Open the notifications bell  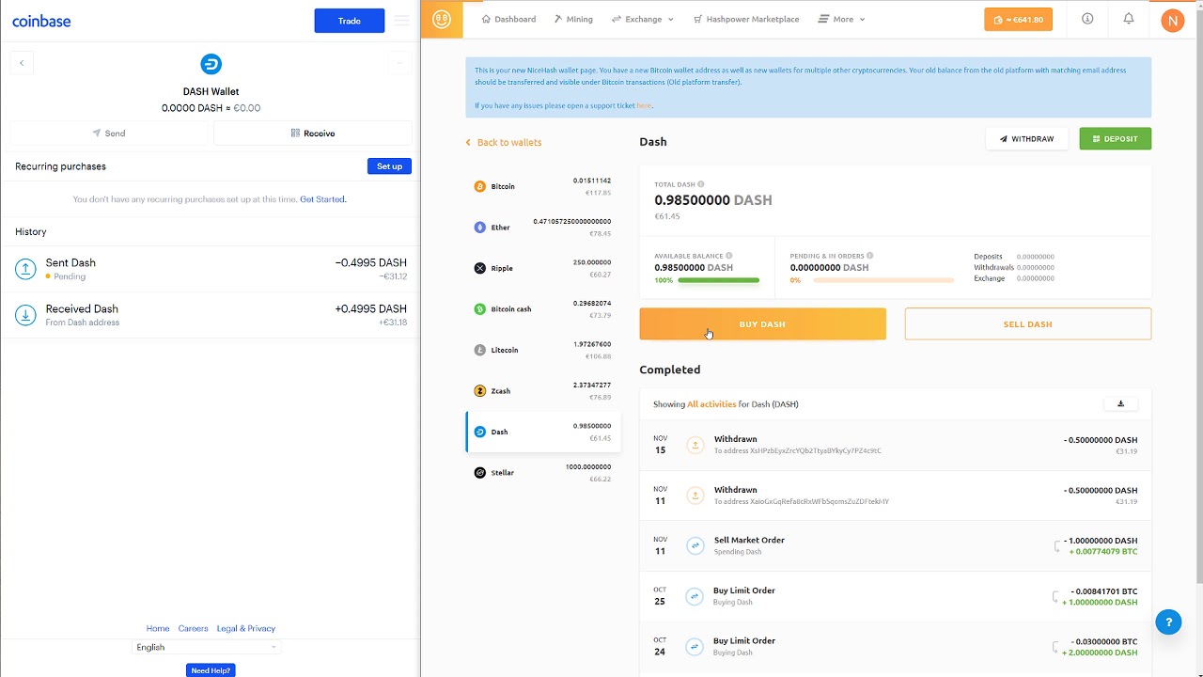(x=1129, y=19)
